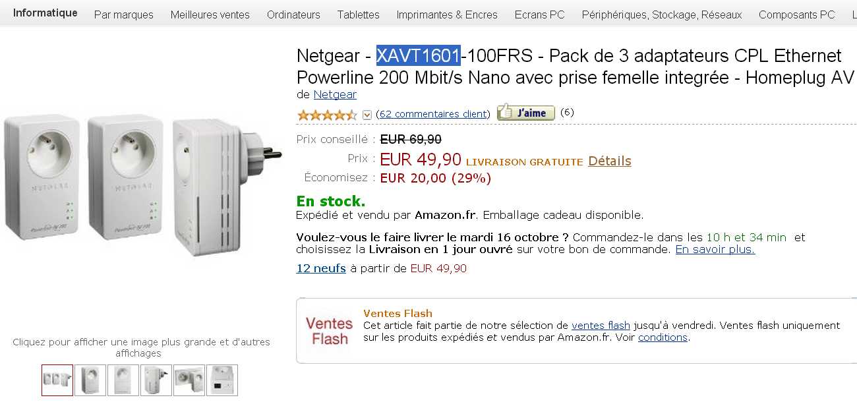Image resolution: width=857 pixels, height=406 pixels.
Task: Open the Ordinateurs category
Action: (293, 14)
